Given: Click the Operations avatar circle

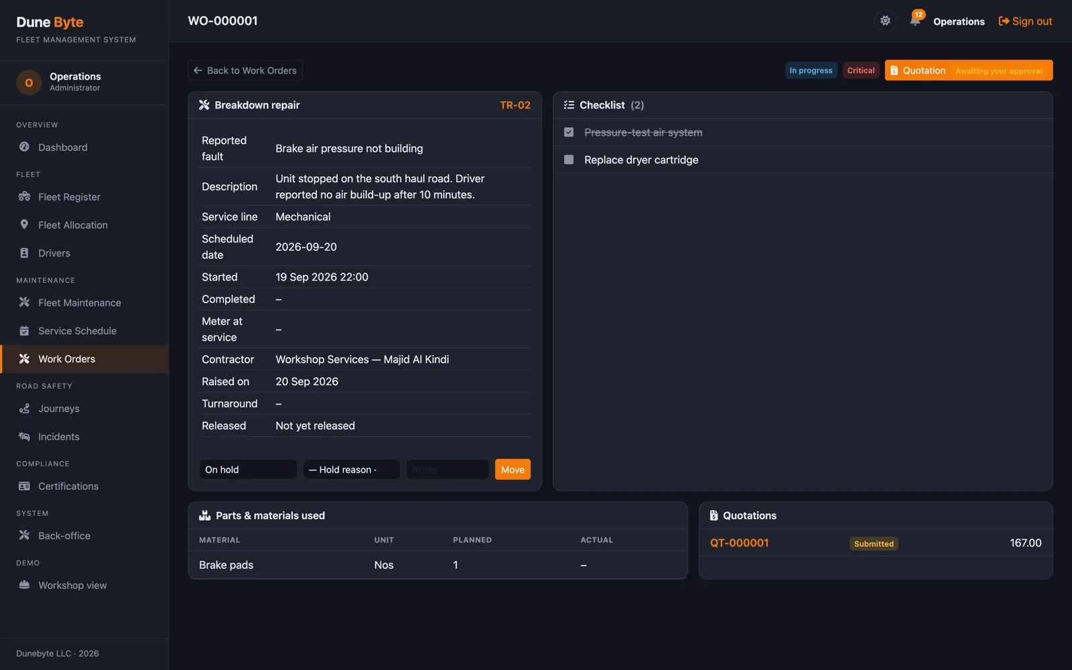Looking at the screenshot, I should click(29, 82).
